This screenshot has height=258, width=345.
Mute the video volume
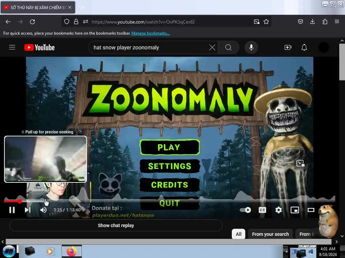coord(43,210)
